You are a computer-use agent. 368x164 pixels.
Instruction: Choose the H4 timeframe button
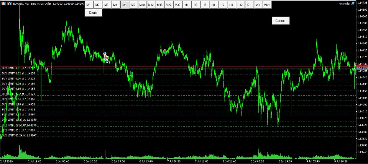[214, 5]
